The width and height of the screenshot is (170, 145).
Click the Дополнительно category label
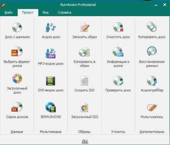tap(152, 132)
